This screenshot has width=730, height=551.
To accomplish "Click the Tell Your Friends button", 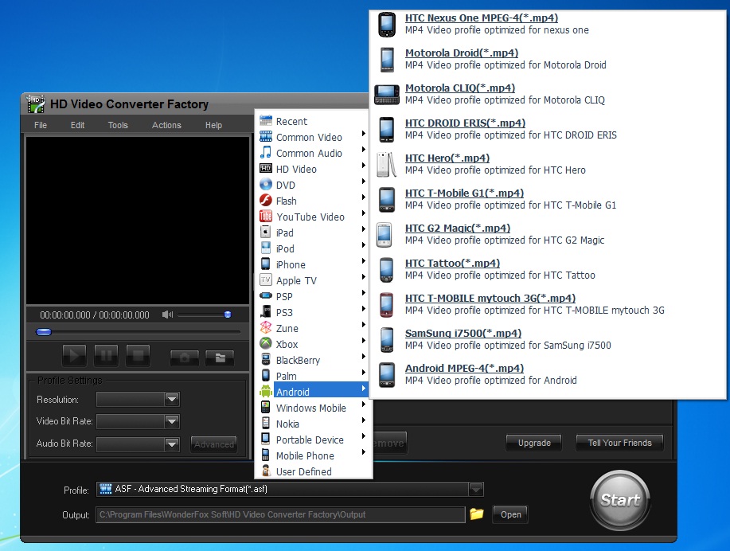I will click(619, 443).
